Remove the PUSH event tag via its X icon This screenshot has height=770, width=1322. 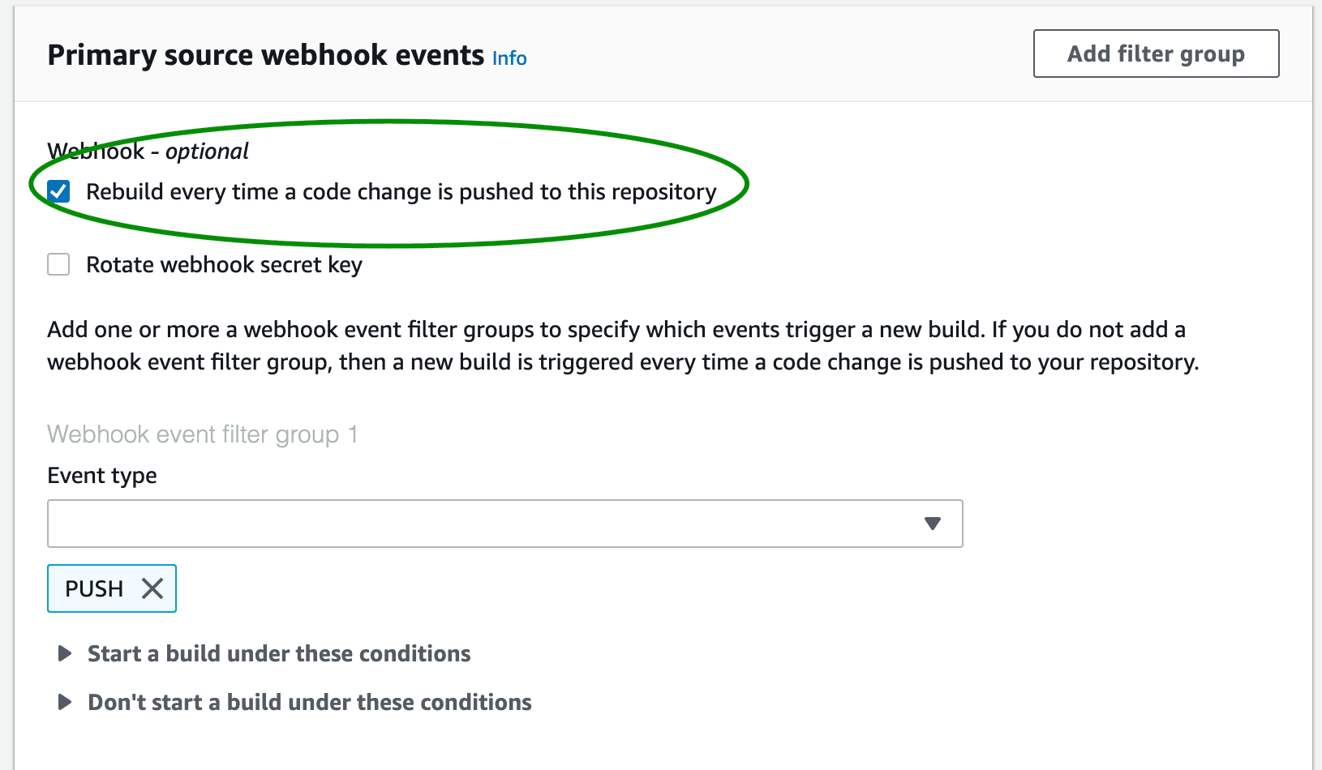(x=152, y=588)
